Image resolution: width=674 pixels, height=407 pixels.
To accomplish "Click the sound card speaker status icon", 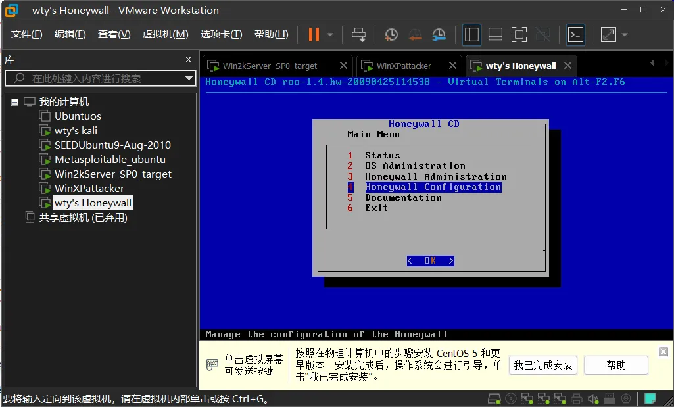I will (x=593, y=399).
